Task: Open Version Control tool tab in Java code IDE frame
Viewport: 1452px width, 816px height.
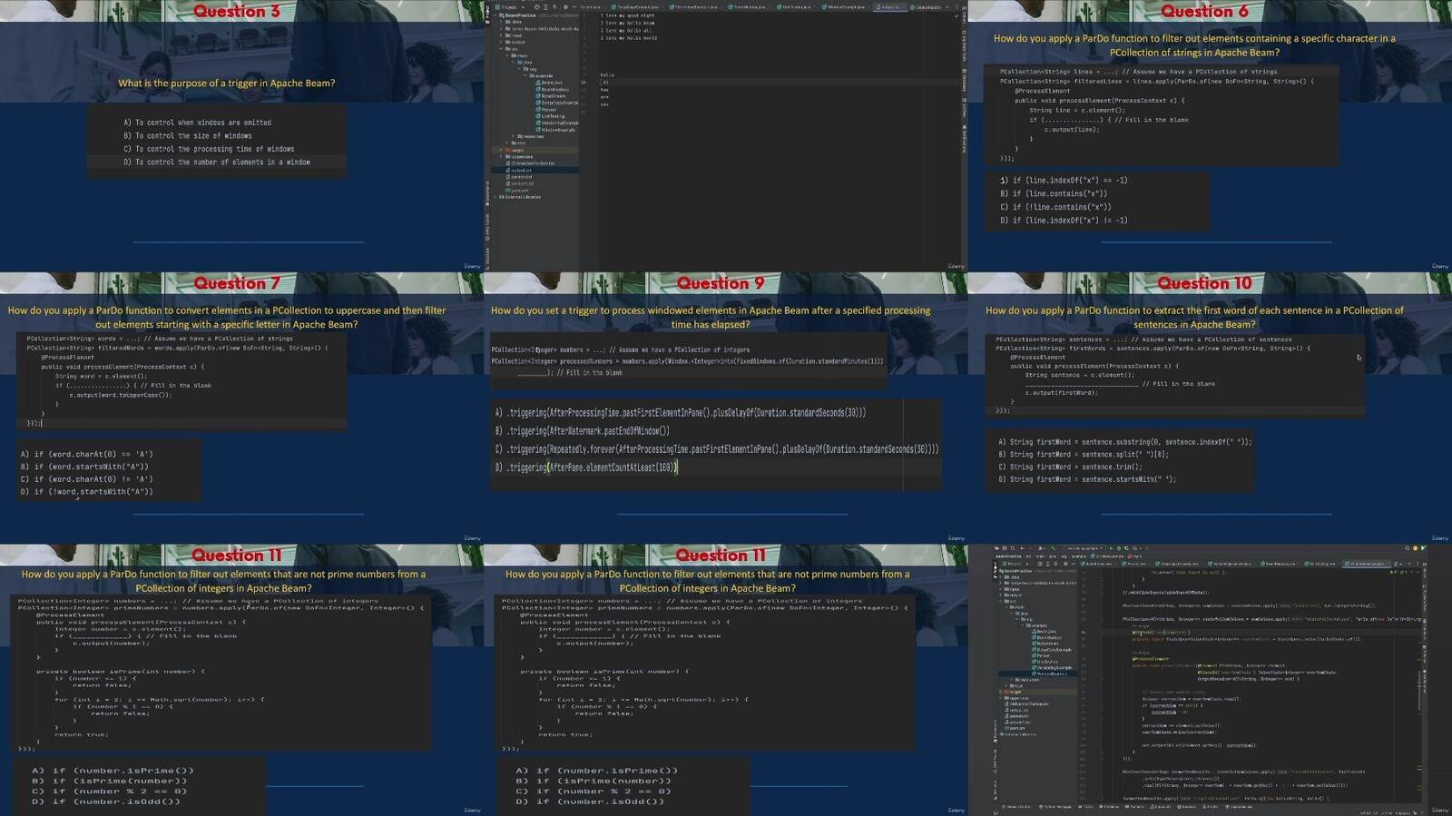Action: point(1015,807)
